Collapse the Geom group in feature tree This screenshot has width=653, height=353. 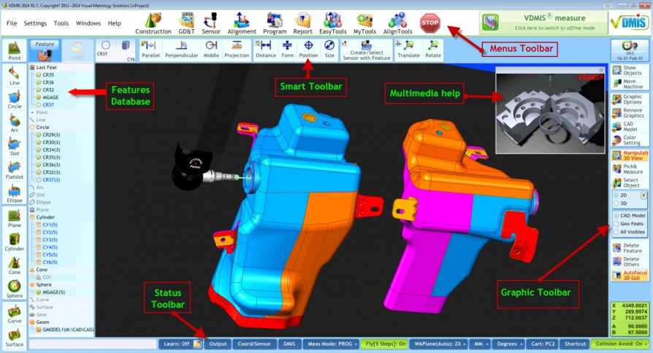point(32,322)
